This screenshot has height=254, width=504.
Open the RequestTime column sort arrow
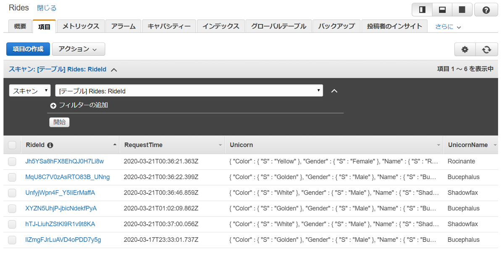[220, 145]
